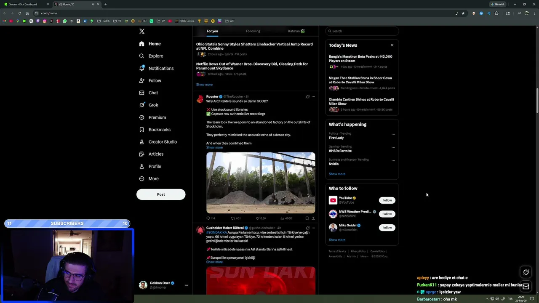Open Terms of Service footer link
Viewport: 539px width, 303px height.
[337, 251]
